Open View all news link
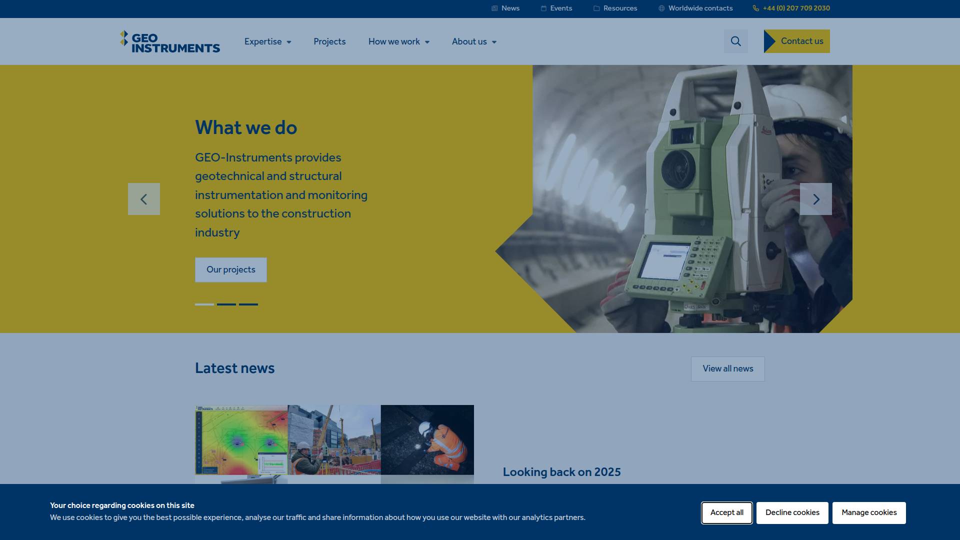The image size is (960, 540). coord(727,369)
